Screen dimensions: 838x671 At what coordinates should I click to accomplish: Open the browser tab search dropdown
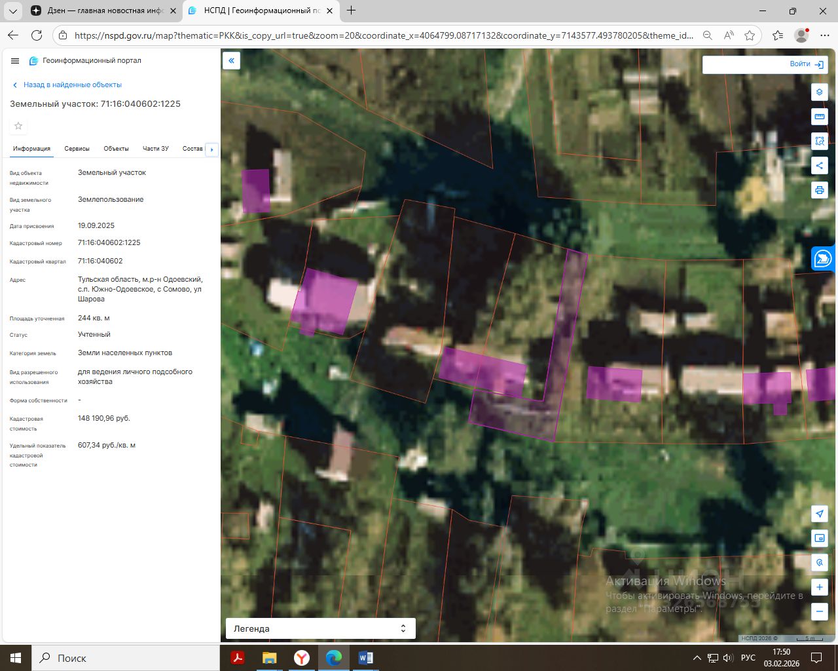click(12, 10)
